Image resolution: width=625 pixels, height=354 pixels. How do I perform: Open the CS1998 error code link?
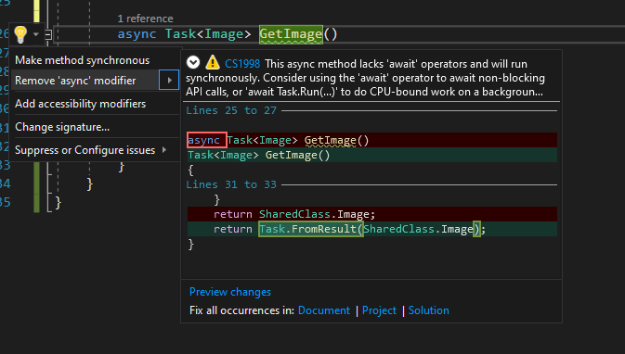coord(242,64)
